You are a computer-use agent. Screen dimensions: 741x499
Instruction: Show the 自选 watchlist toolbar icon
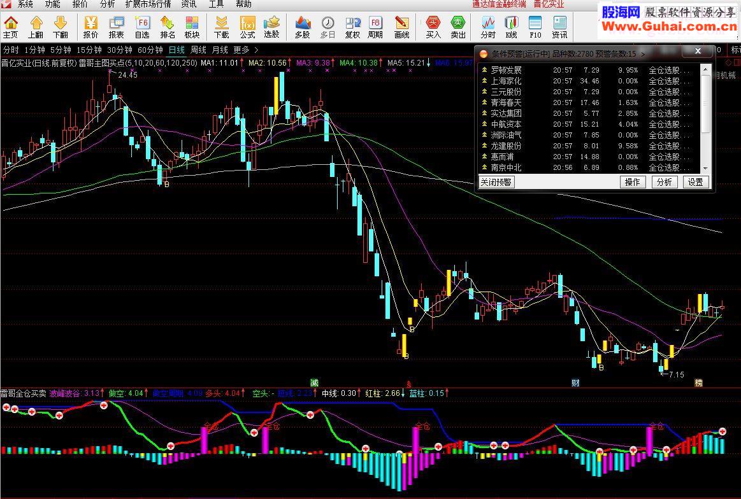142,27
